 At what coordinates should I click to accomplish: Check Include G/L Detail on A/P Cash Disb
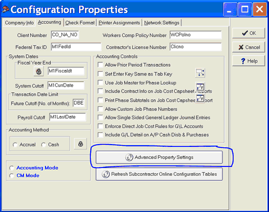click(101, 135)
